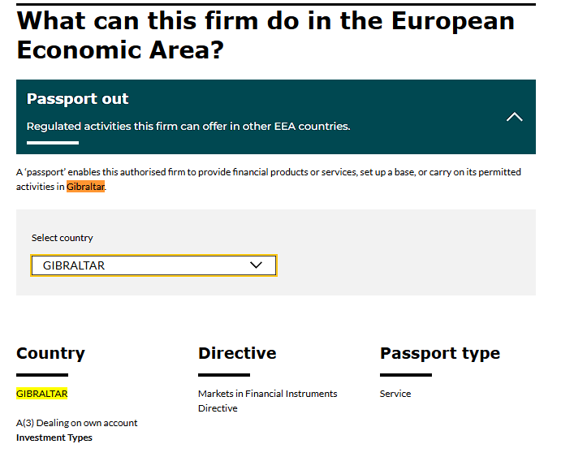Click the yellow highlighted GIBRALTAR entry
This screenshot has height=457, width=587.
[x=42, y=394]
